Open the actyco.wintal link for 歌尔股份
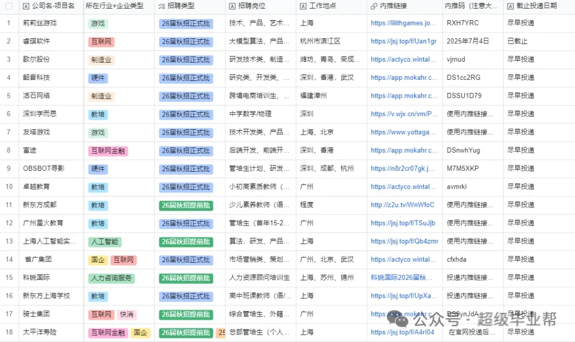Image resolution: width=575 pixels, height=342 pixels. coord(404,60)
